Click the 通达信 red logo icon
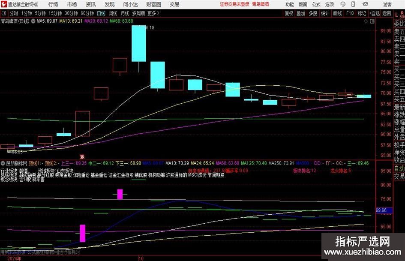Viewport: 405px width, 261px height. (4, 4)
